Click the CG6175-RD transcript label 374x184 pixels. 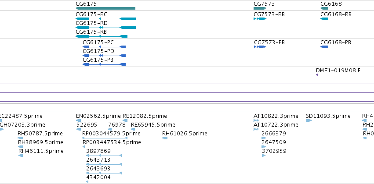click(91, 23)
